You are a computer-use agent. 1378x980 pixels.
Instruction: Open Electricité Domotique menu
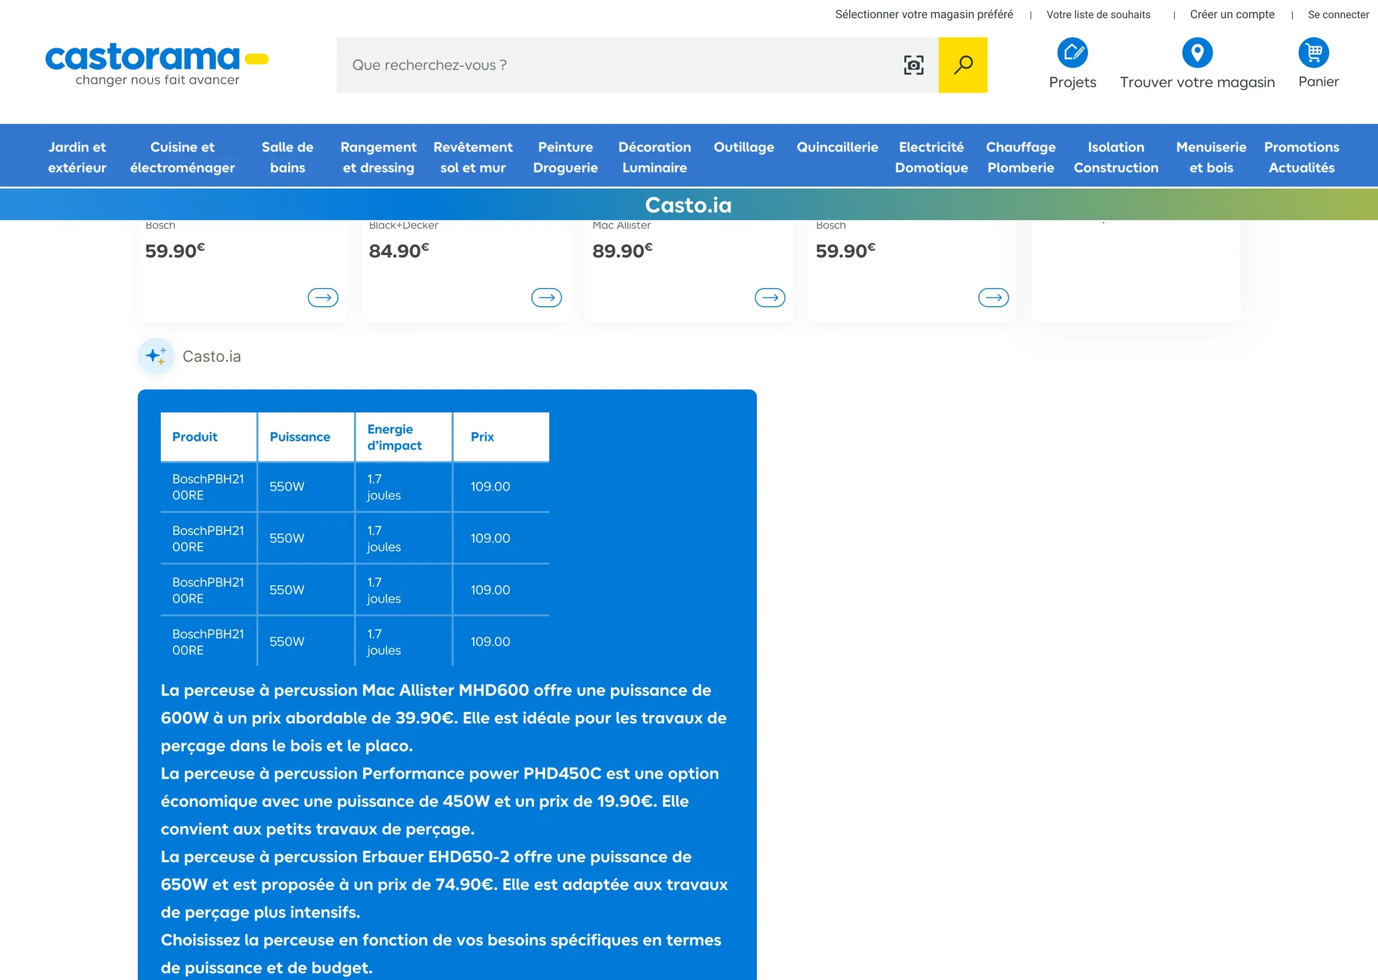pos(931,157)
